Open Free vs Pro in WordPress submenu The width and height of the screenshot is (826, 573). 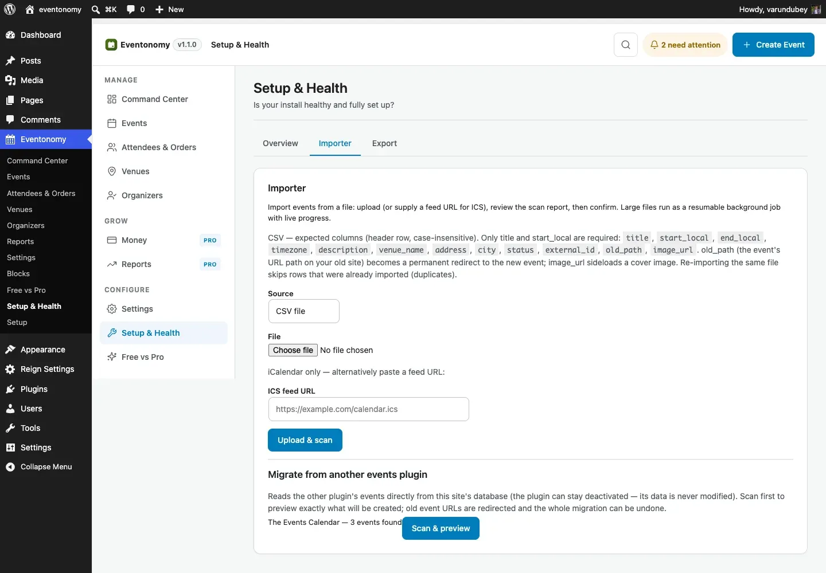pos(26,291)
